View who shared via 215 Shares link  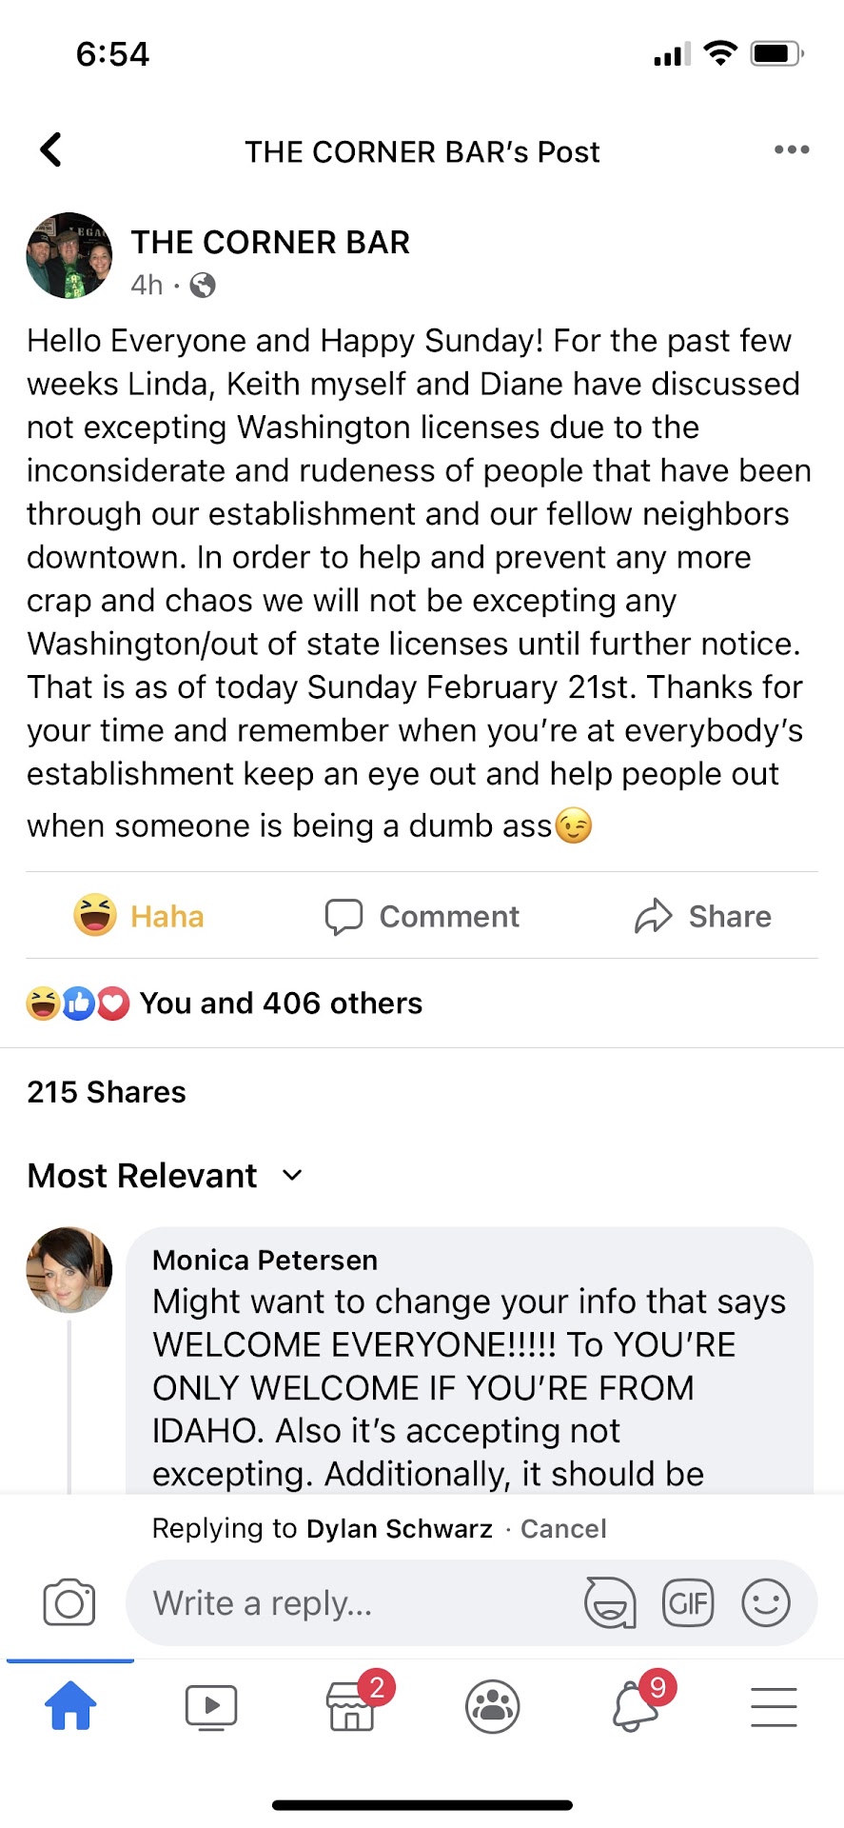pos(107,1092)
